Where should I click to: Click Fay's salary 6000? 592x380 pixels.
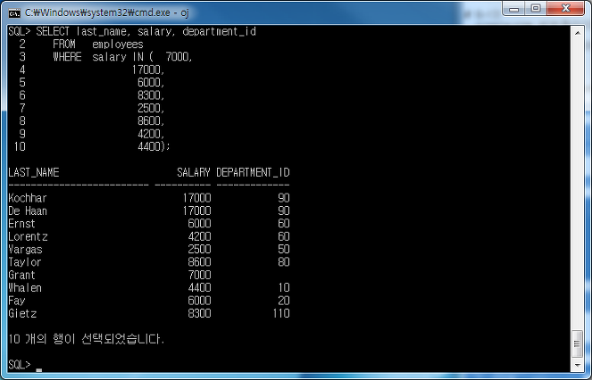(x=199, y=302)
